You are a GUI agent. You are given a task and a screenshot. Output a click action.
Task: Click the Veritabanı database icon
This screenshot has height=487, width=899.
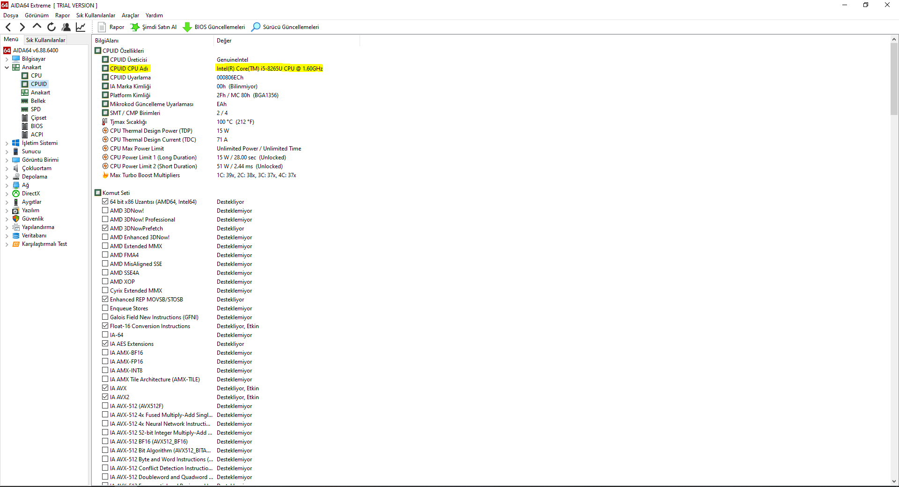click(x=16, y=236)
